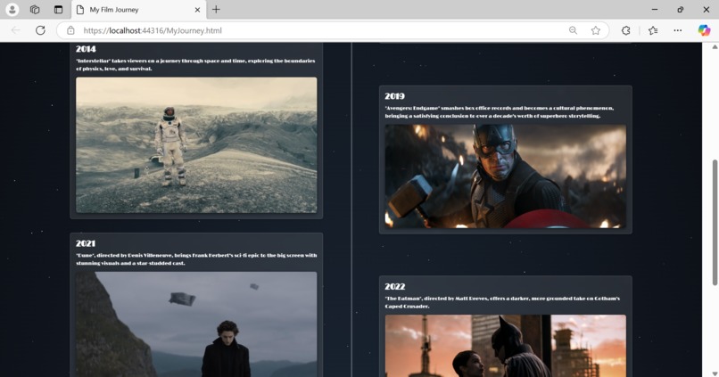The width and height of the screenshot is (719, 377).
Task: Add page to favorites star icon
Action: point(595,30)
